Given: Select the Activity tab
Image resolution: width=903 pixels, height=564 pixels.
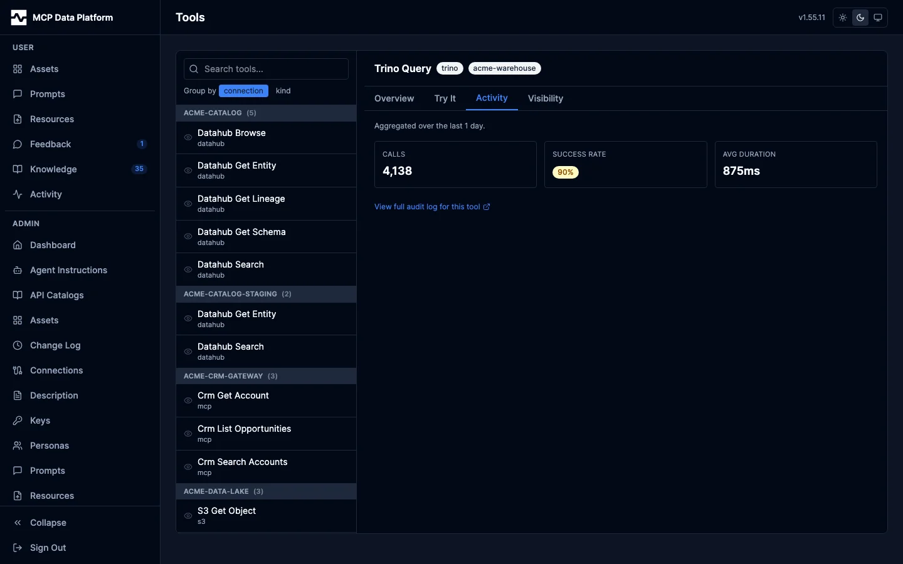Looking at the screenshot, I should [x=492, y=98].
